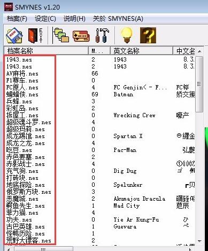Select 俄罗斯方块.nes in the file list
This screenshot has width=208, height=251.
tap(29, 192)
